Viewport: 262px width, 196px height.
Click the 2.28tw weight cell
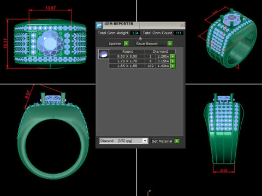coord(163,56)
